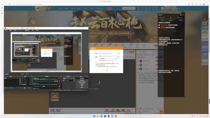Screen dimensions: 210x118
Task: Open OBS from the Windows taskbar
Action: pyautogui.click(x=109, y=116)
